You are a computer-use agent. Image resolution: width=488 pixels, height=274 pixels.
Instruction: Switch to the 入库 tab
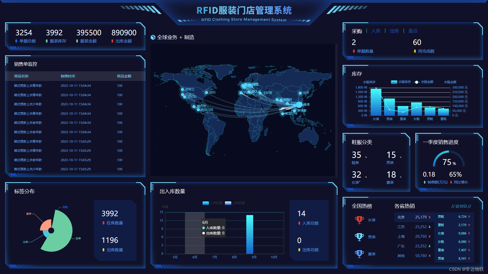[376, 31]
